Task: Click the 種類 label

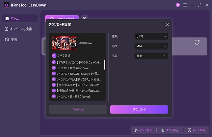Action: (115, 36)
